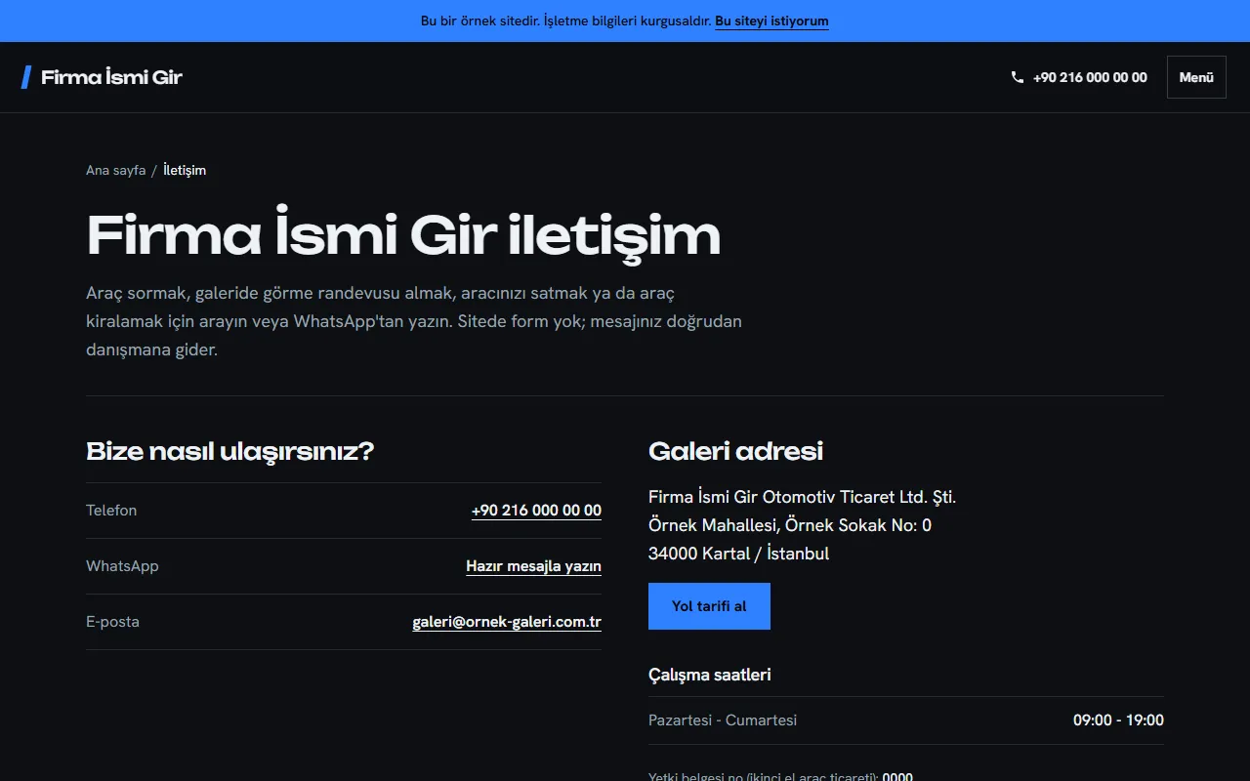Click the 'Yol tarifi al' button

(x=709, y=606)
